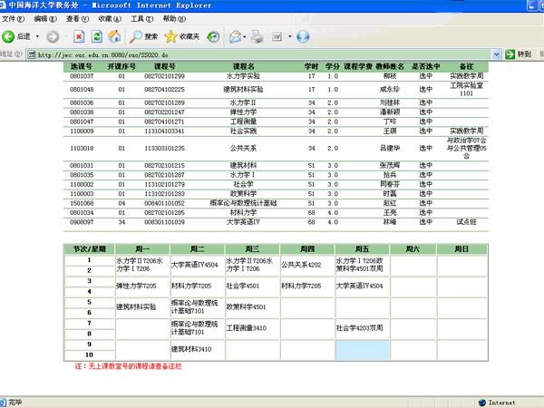
Task: Open the 工具(T) menu
Action: [x=141, y=18]
